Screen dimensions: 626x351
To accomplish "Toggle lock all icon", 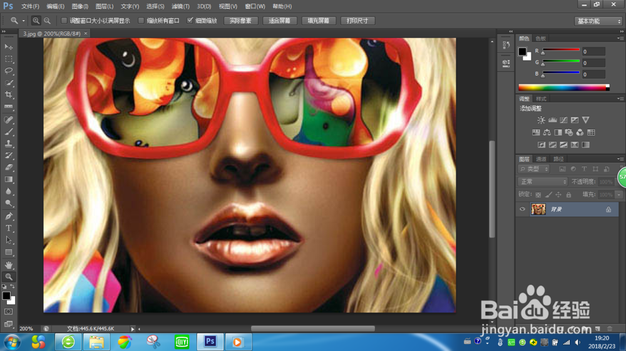I will click(x=568, y=195).
